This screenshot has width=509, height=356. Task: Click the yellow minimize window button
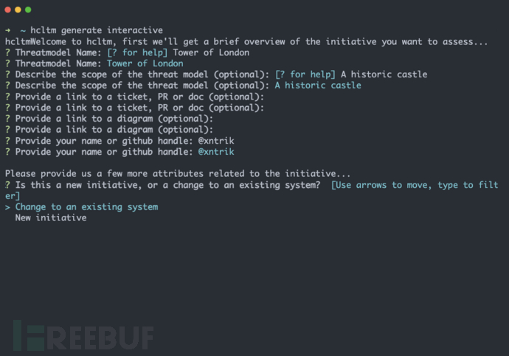(18, 10)
